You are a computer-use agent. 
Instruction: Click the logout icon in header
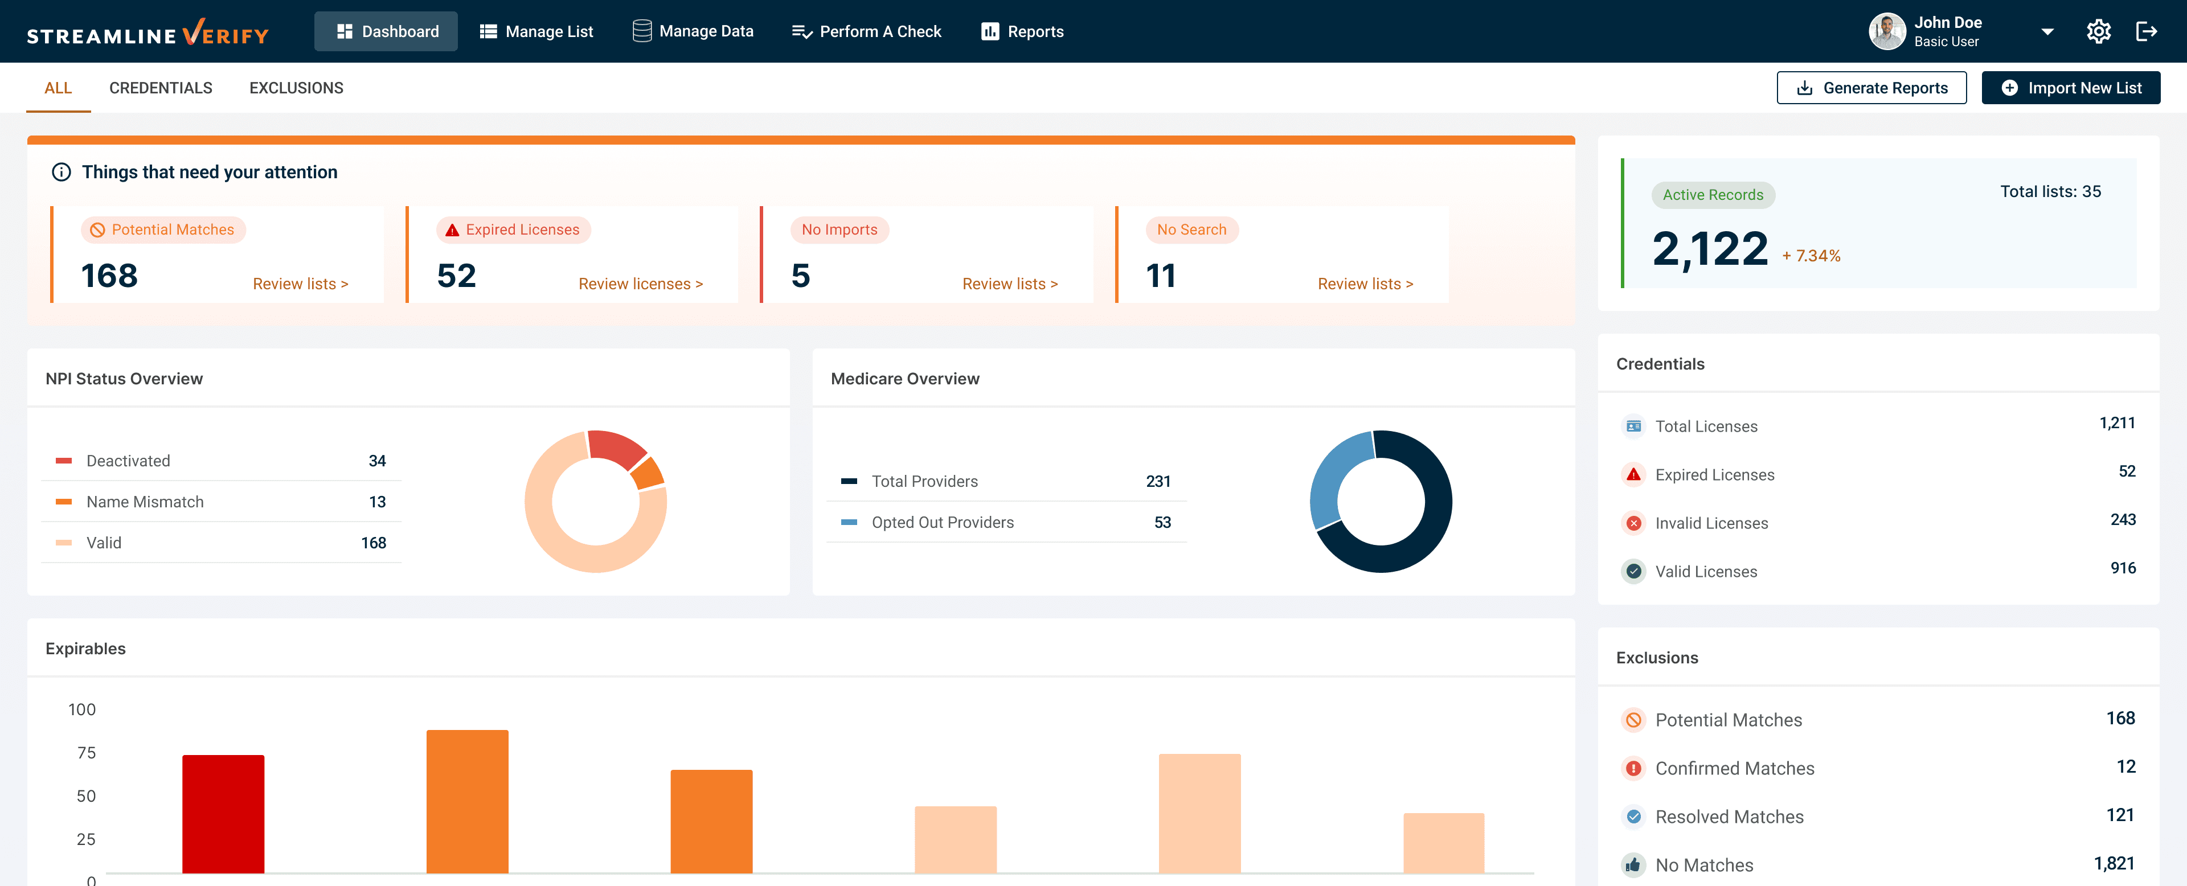[2145, 31]
